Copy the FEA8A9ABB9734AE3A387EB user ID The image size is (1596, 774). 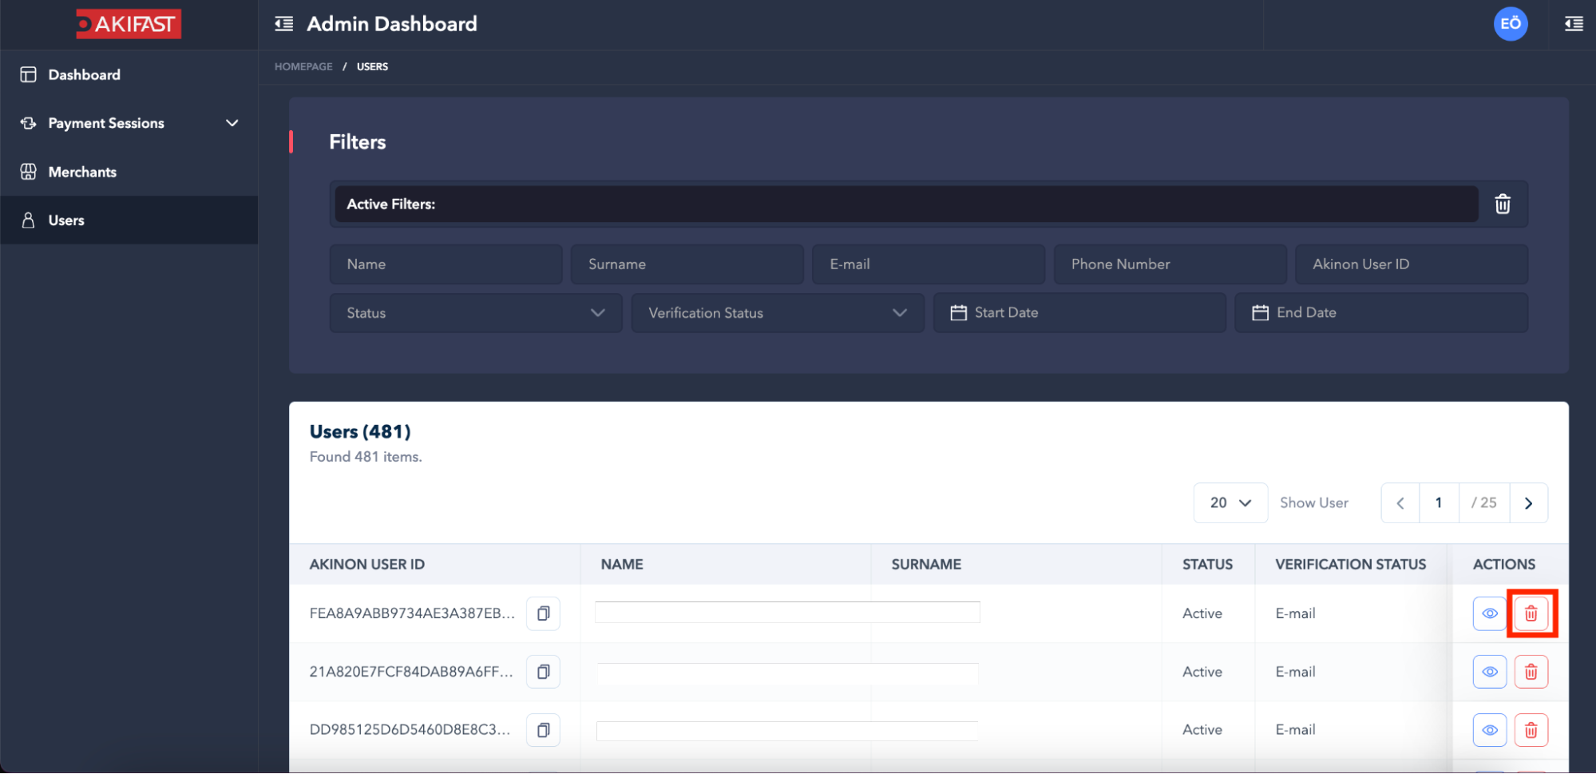point(543,613)
